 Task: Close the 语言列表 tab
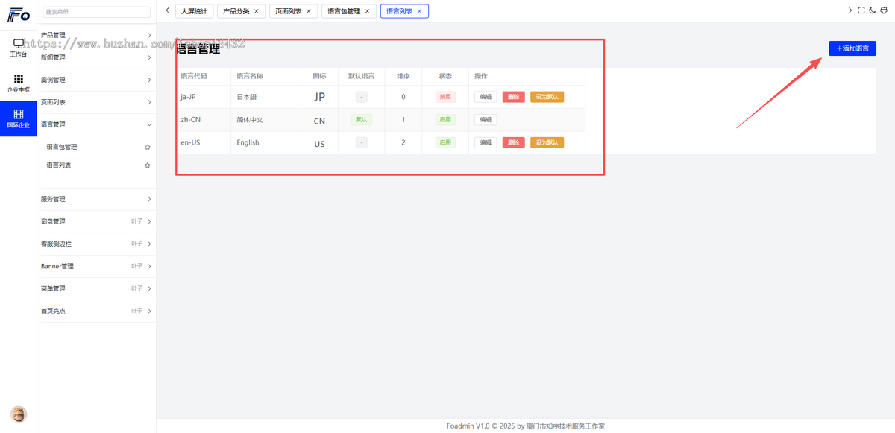(419, 11)
